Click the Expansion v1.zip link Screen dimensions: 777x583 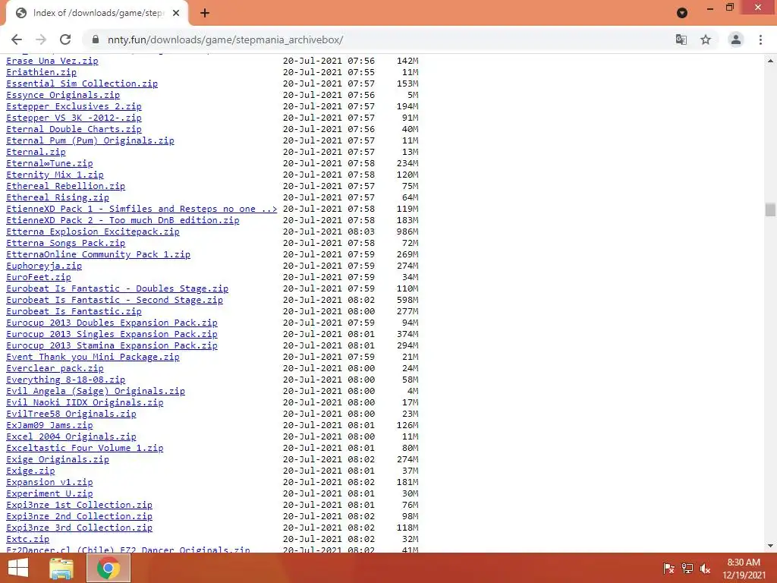(x=49, y=482)
